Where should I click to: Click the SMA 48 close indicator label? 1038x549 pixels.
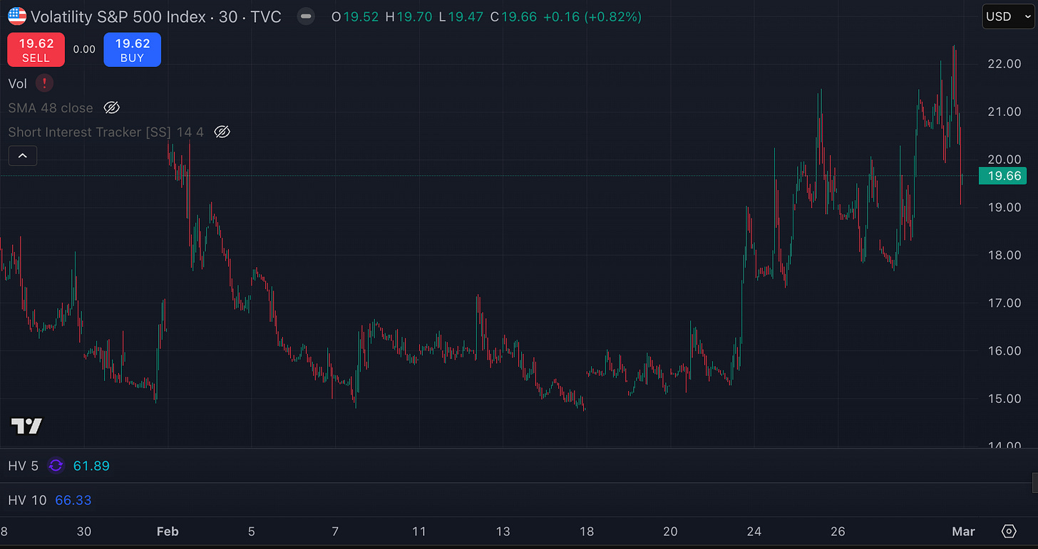[x=51, y=108]
